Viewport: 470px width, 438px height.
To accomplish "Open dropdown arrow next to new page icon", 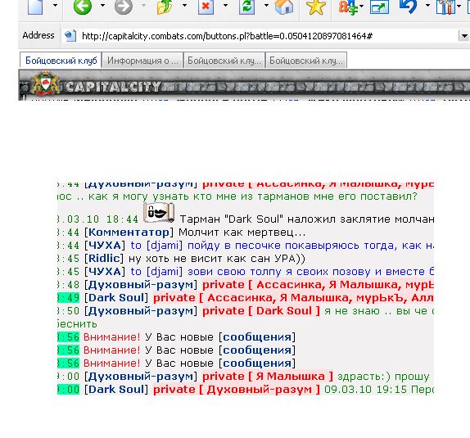I will (55, 5).
